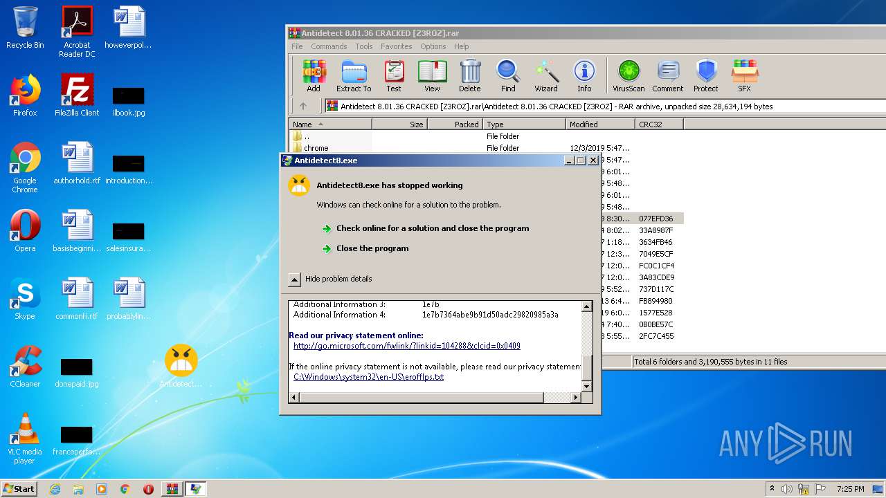Open the File menu in WinRAR

click(x=297, y=46)
